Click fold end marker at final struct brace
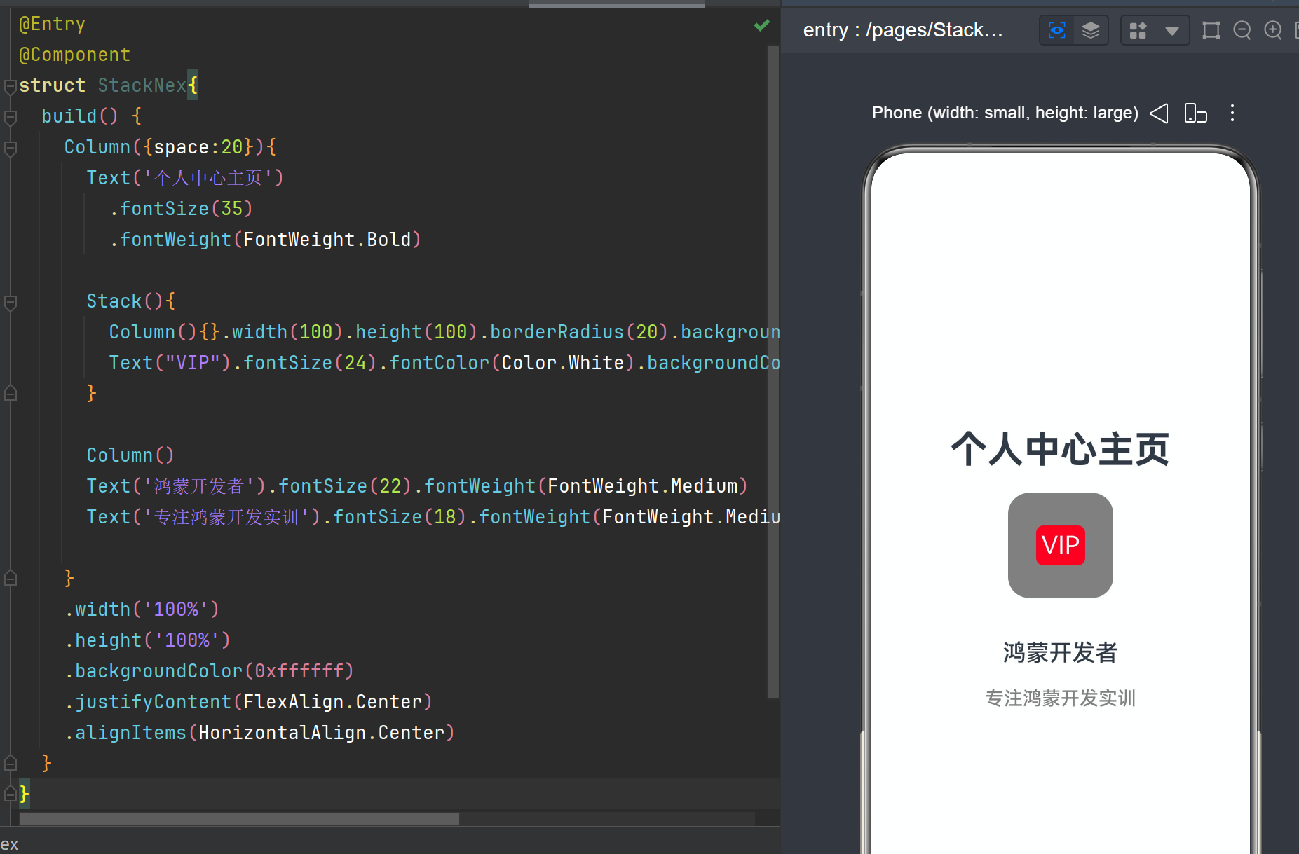The width and height of the screenshot is (1299, 854). coord(11,794)
